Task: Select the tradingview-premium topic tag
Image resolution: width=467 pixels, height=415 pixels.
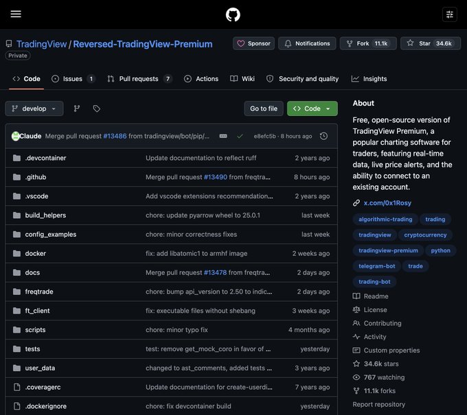Action: coord(388,250)
